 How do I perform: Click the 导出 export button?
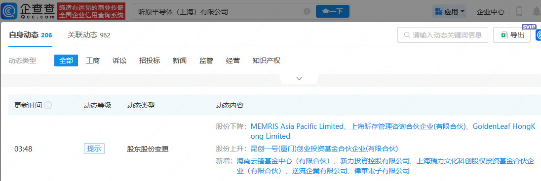point(512,35)
